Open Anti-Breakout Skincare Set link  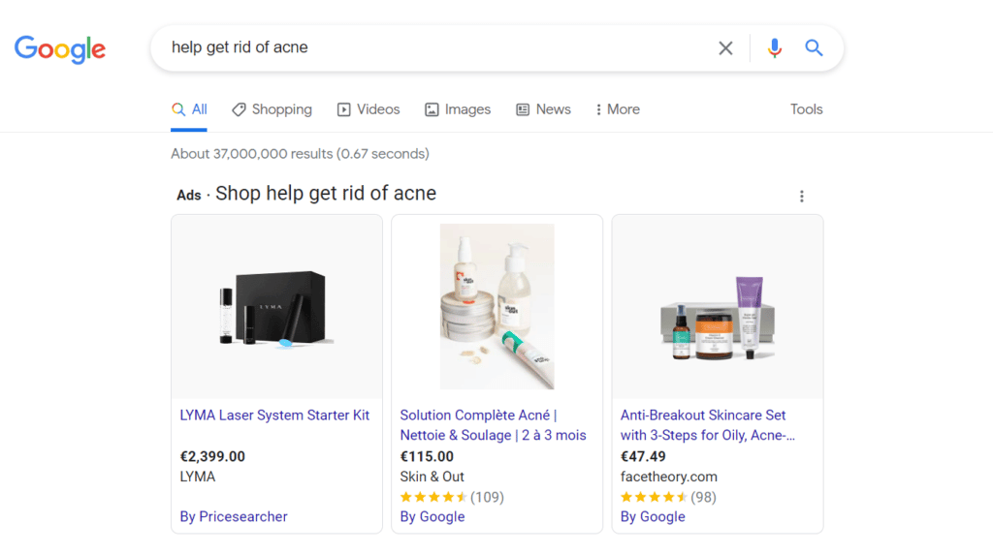pyautogui.click(x=707, y=425)
